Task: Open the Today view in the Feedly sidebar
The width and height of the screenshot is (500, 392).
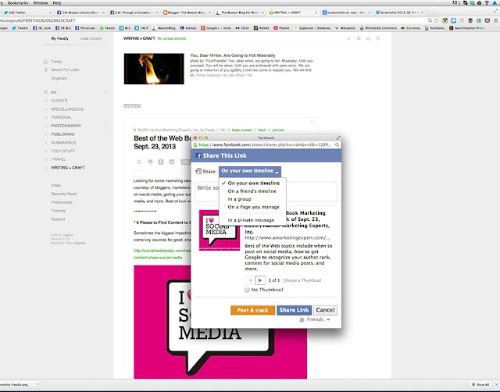Action: (x=57, y=62)
